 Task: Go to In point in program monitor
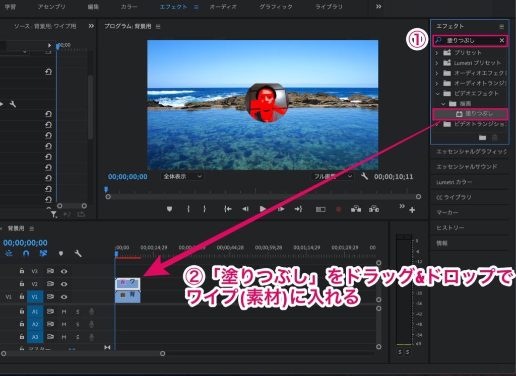click(227, 209)
